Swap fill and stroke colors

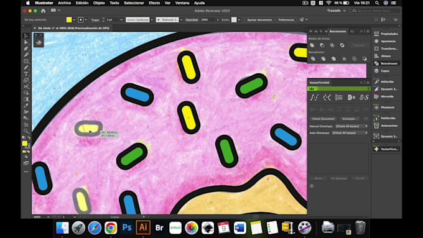pyautogui.click(x=29, y=138)
